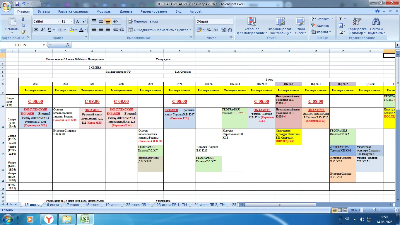400x225 pixels.
Task: Click the fx insert function icon
Action: point(68,45)
